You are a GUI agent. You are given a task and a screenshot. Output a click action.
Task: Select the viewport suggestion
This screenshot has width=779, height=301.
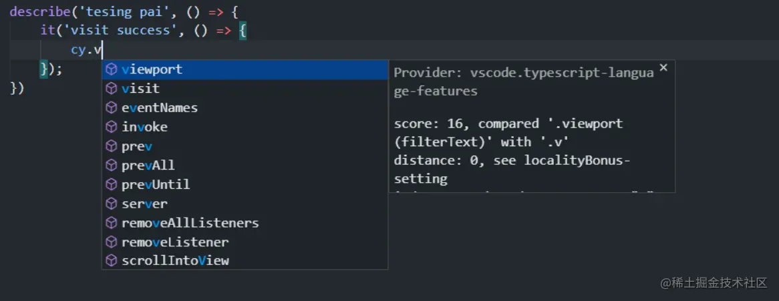152,69
